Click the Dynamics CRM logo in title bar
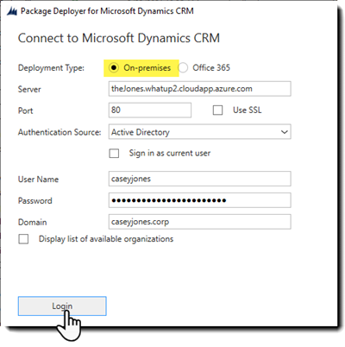345x347 pixels. coord(12,11)
